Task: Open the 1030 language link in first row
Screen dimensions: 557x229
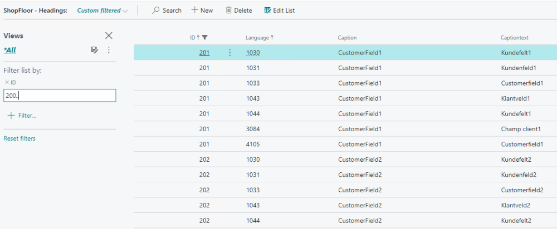Action: point(253,53)
